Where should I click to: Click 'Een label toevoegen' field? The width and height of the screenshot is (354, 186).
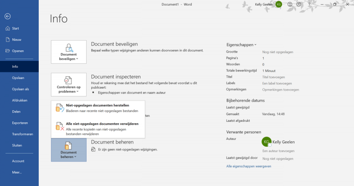(x=277, y=84)
